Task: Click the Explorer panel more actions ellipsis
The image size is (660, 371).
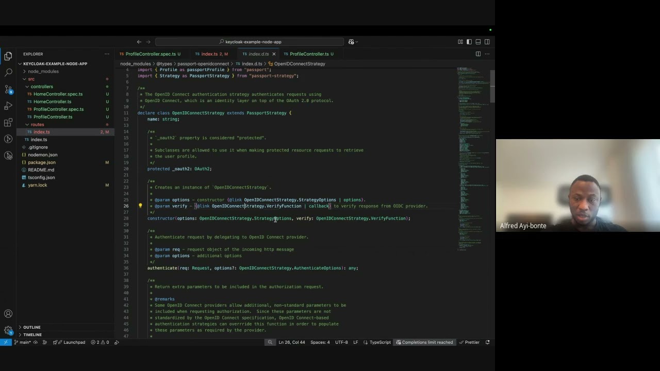Action: click(107, 54)
